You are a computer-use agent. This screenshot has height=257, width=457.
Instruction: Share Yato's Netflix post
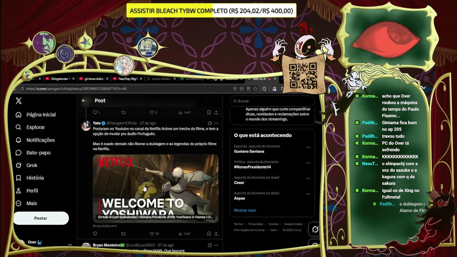(216, 234)
